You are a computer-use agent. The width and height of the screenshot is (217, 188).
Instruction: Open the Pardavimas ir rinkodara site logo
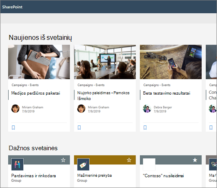[x=17, y=164]
